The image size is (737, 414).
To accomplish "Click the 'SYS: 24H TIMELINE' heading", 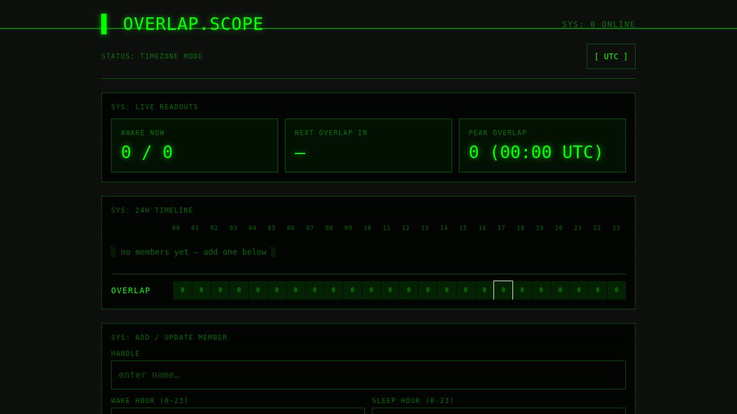I will (x=152, y=210).
